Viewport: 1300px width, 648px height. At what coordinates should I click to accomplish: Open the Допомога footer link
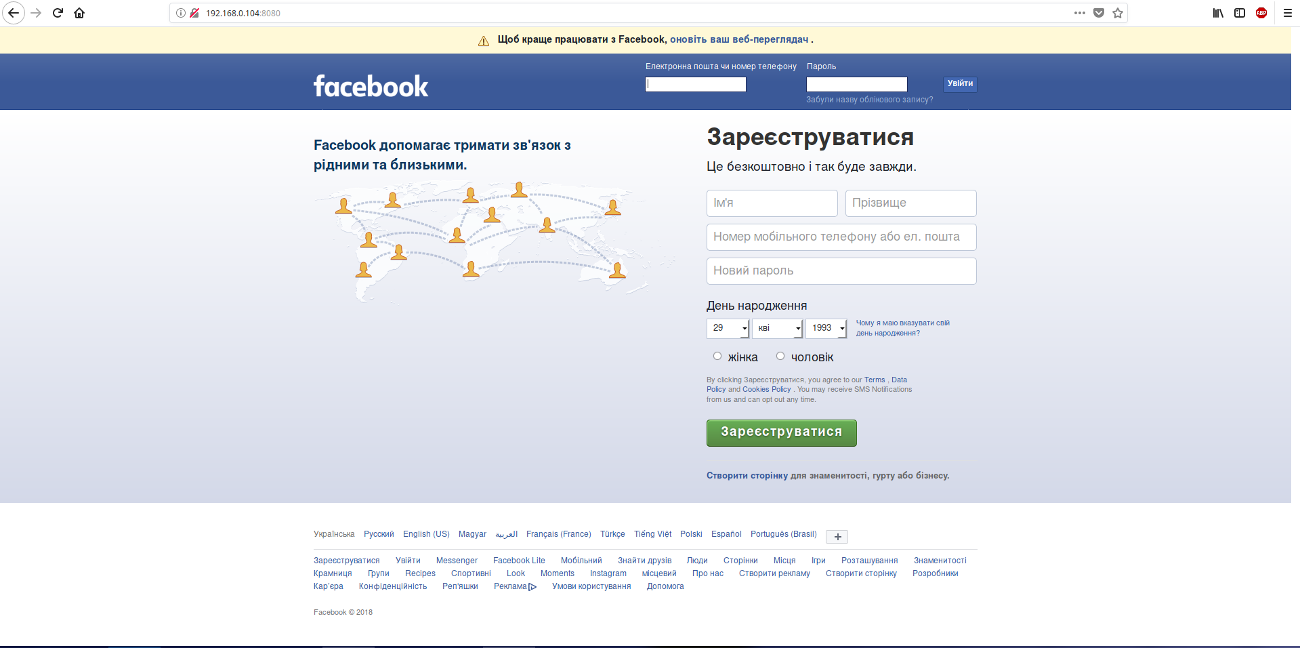[x=665, y=586]
